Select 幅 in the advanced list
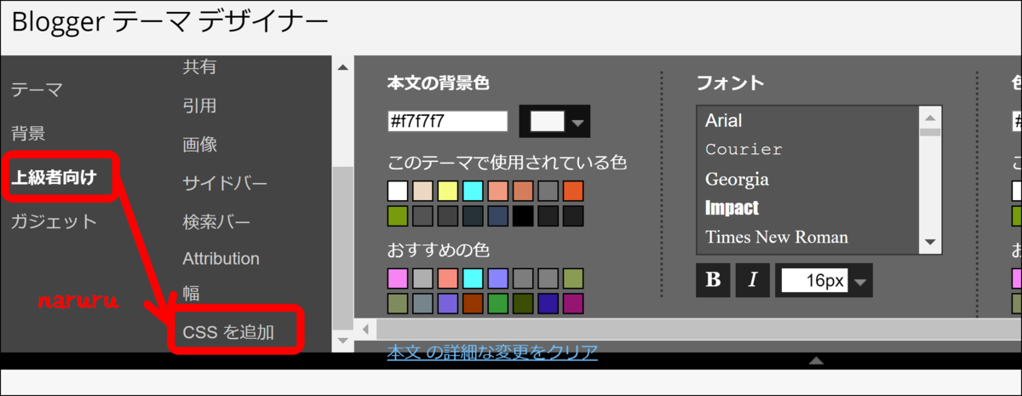 tap(191, 294)
